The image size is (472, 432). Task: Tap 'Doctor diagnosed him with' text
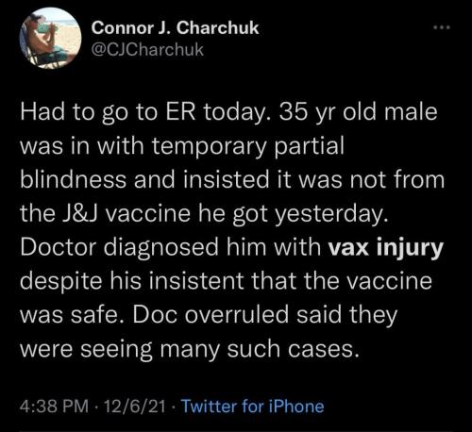click(171, 248)
